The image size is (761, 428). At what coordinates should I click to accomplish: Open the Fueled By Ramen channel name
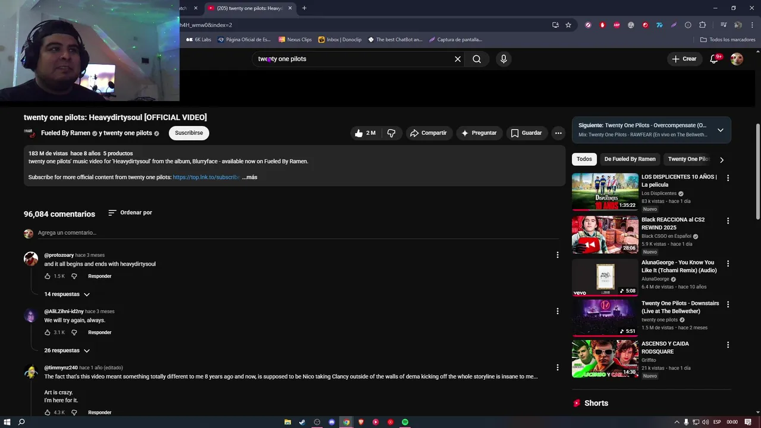tap(65, 133)
